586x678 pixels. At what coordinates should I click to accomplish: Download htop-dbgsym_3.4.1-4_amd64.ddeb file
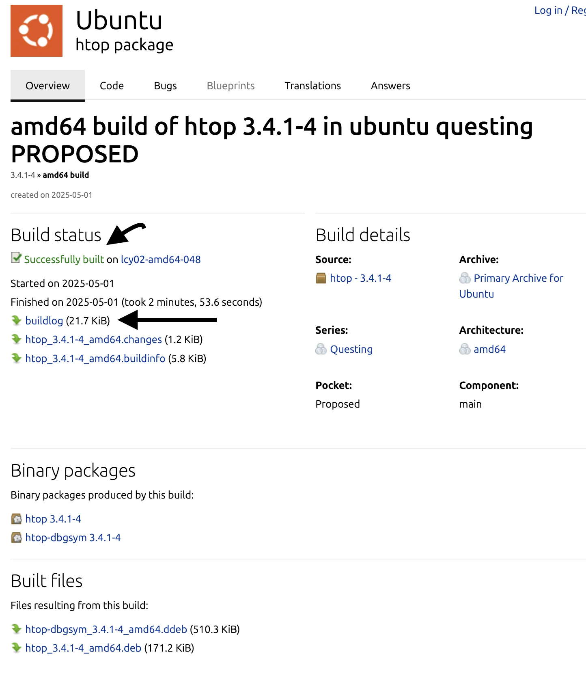(x=106, y=629)
